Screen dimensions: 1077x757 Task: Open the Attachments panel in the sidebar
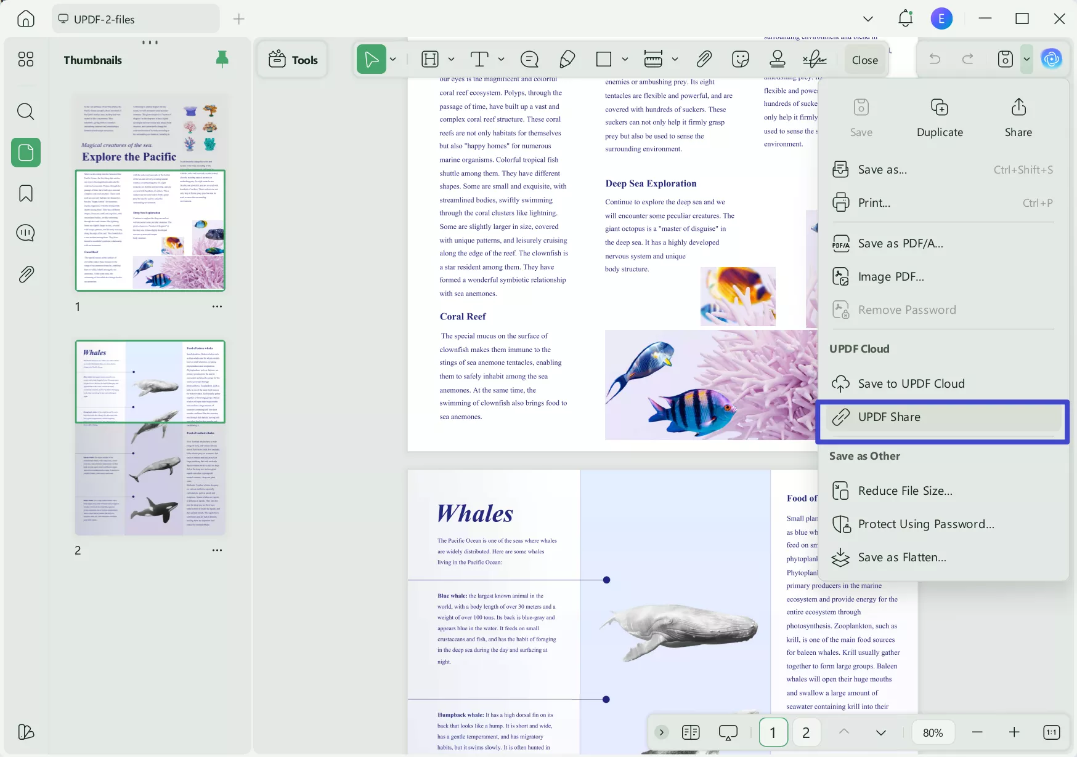(25, 273)
